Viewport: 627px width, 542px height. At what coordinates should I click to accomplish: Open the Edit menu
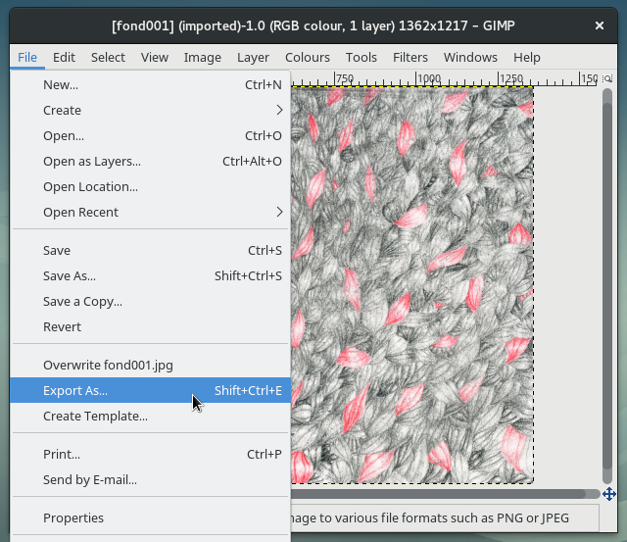coord(64,57)
